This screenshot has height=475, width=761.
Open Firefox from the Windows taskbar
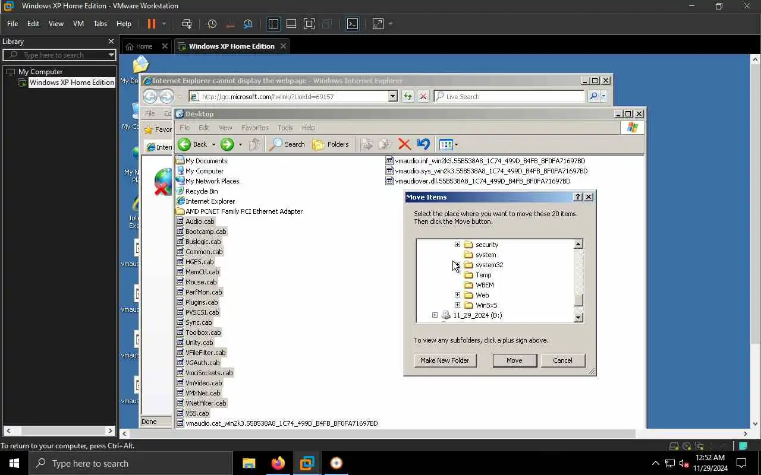tap(278, 464)
